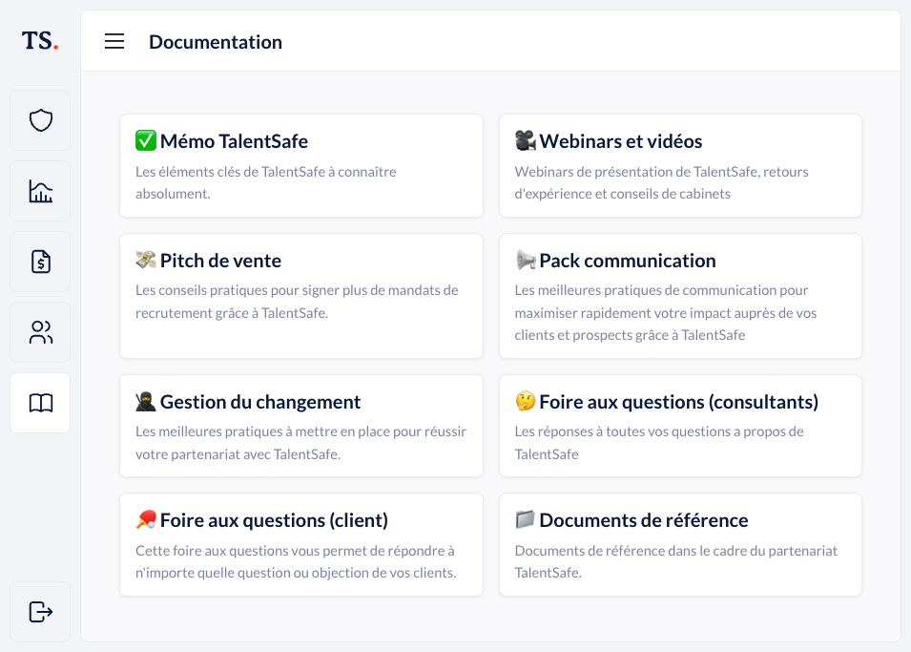The width and height of the screenshot is (911, 652).
Task: Click the logout icon at the bottom
Action: (39, 612)
